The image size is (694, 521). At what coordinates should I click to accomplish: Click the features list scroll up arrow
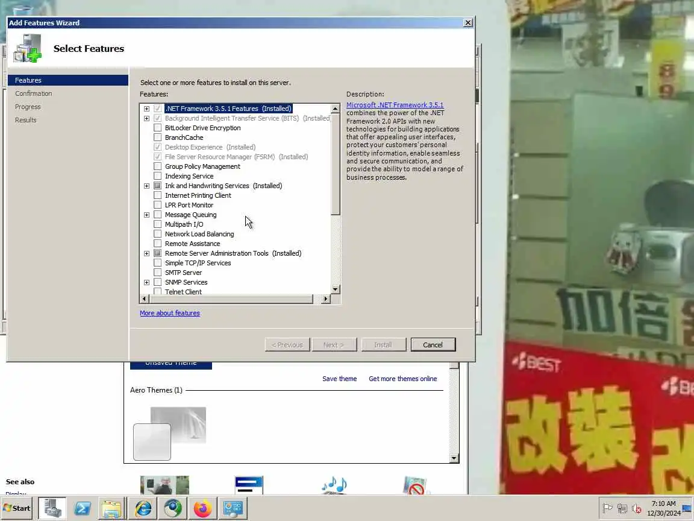336,109
